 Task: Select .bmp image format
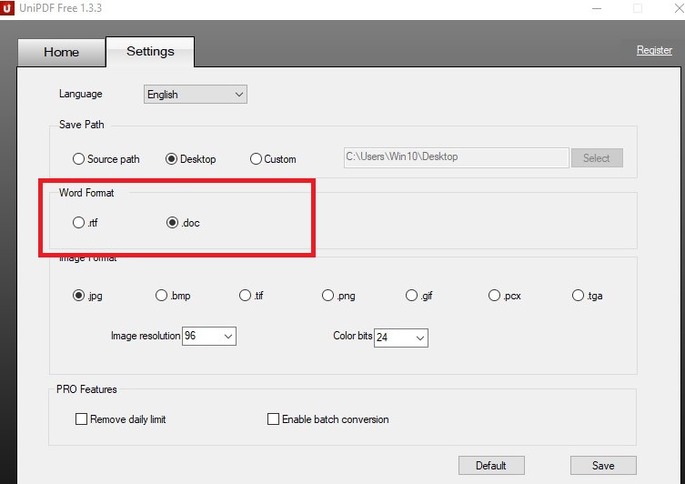tap(173, 296)
